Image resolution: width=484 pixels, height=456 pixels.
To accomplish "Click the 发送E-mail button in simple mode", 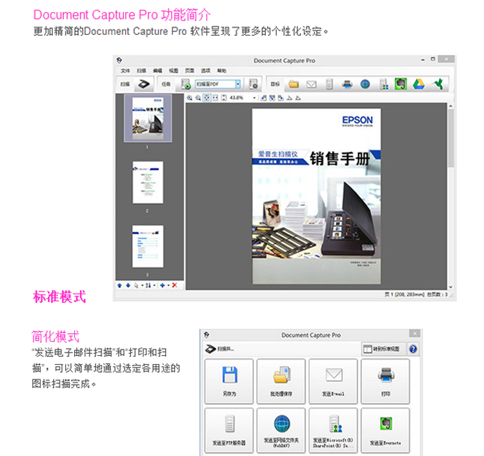I will coord(334,382).
